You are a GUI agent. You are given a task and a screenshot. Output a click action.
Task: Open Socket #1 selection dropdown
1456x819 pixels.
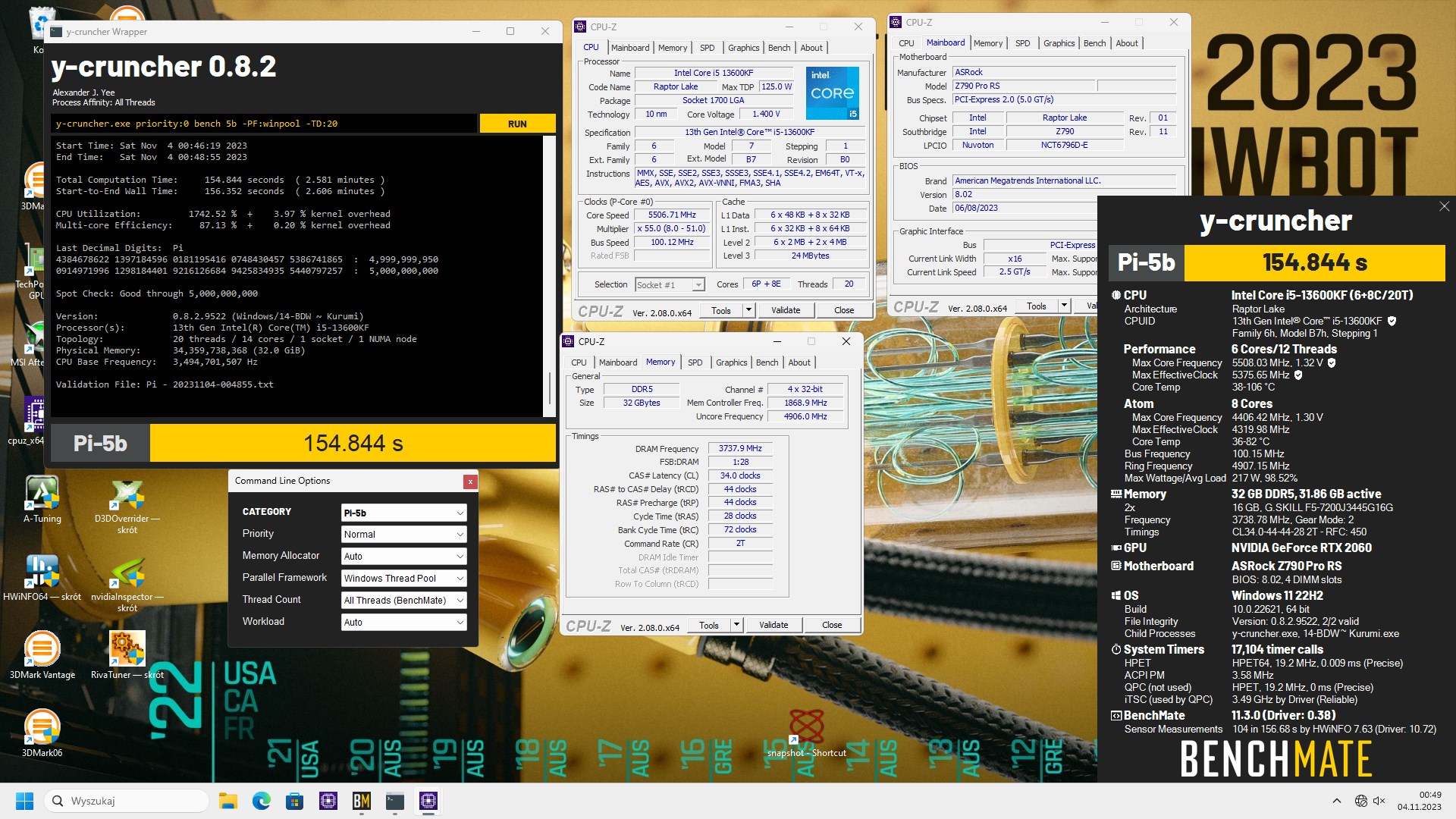click(x=670, y=285)
